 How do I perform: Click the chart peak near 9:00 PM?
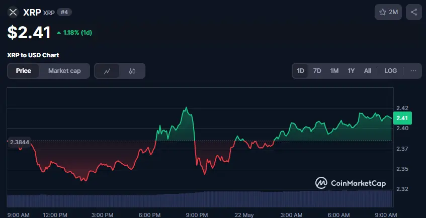pos(186,107)
